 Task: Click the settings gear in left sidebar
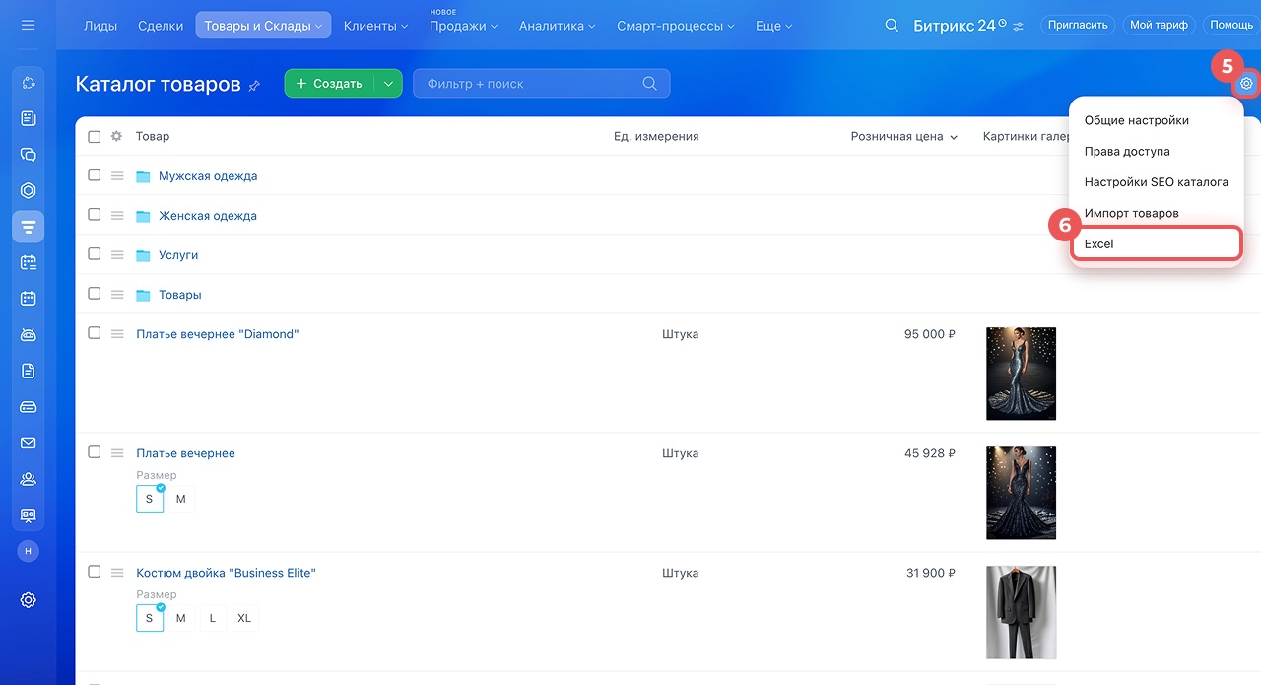(28, 599)
